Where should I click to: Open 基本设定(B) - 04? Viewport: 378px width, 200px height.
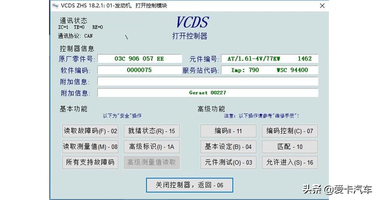point(228,147)
